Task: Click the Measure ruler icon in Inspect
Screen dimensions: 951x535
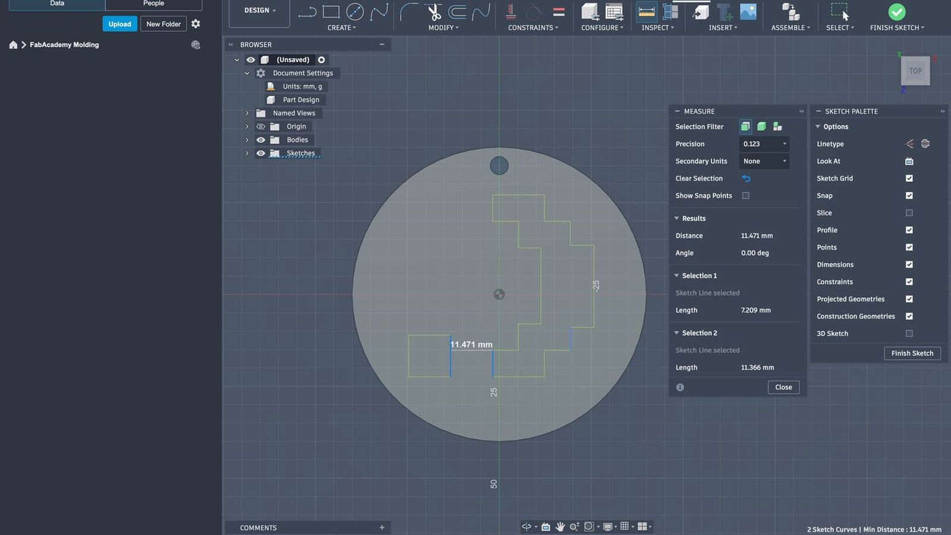Action: click(x=646, y=12)
